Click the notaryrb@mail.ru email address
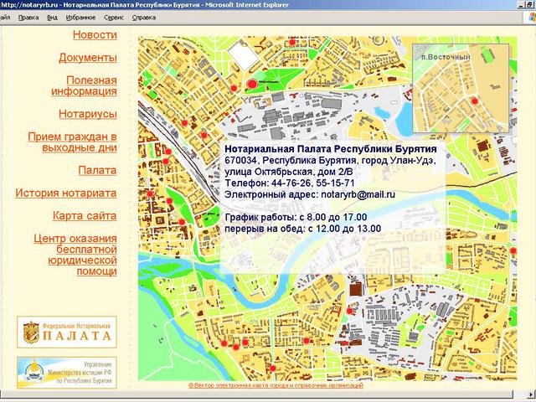This screenshot has width=536, height=402. click(x=358, y=193)
